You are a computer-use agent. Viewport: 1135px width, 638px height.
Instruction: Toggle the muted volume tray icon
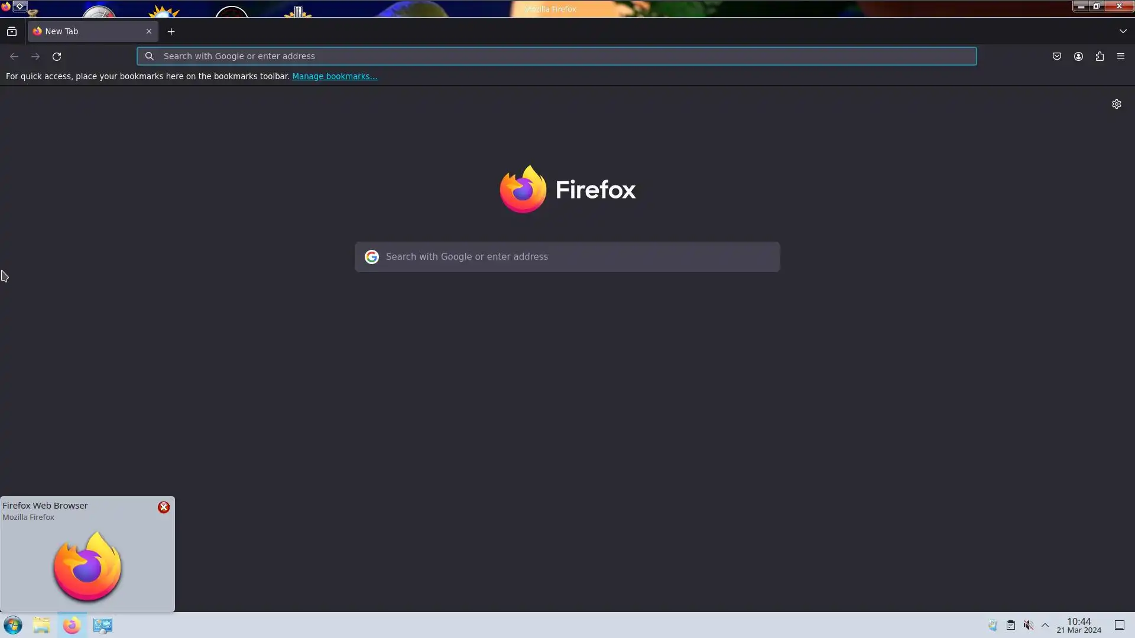[x=1029, y=625]
